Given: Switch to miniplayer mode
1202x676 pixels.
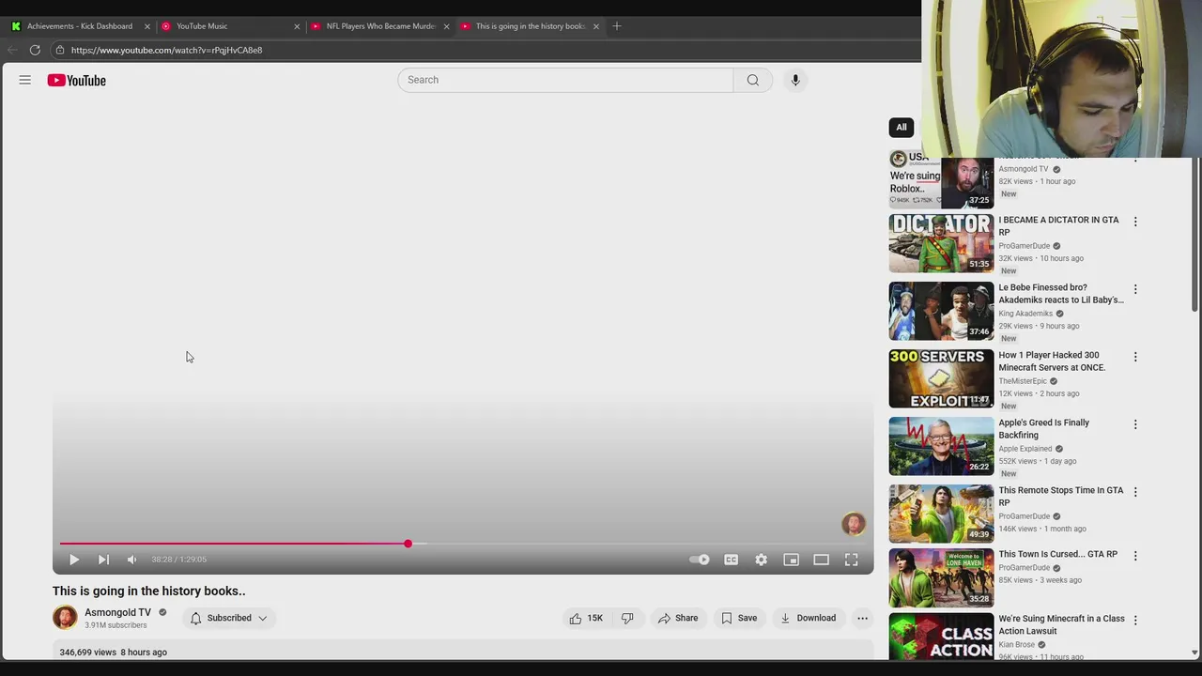Looking at the screenshot, I should click(792, 560).
